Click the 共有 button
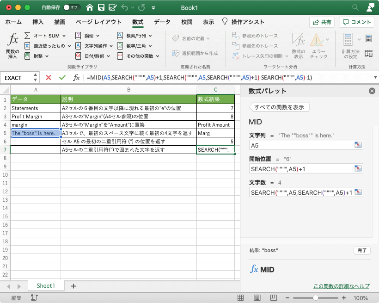Viewport: 379px width, 303px height. (x=322, y=22)
